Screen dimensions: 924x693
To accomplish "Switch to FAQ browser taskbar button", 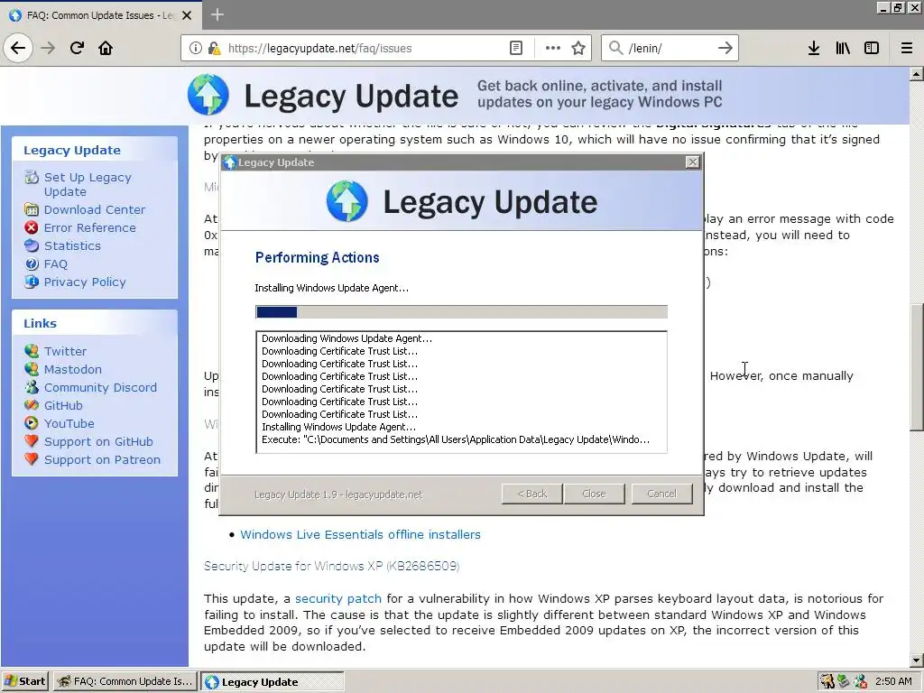I will pos(125,681).
